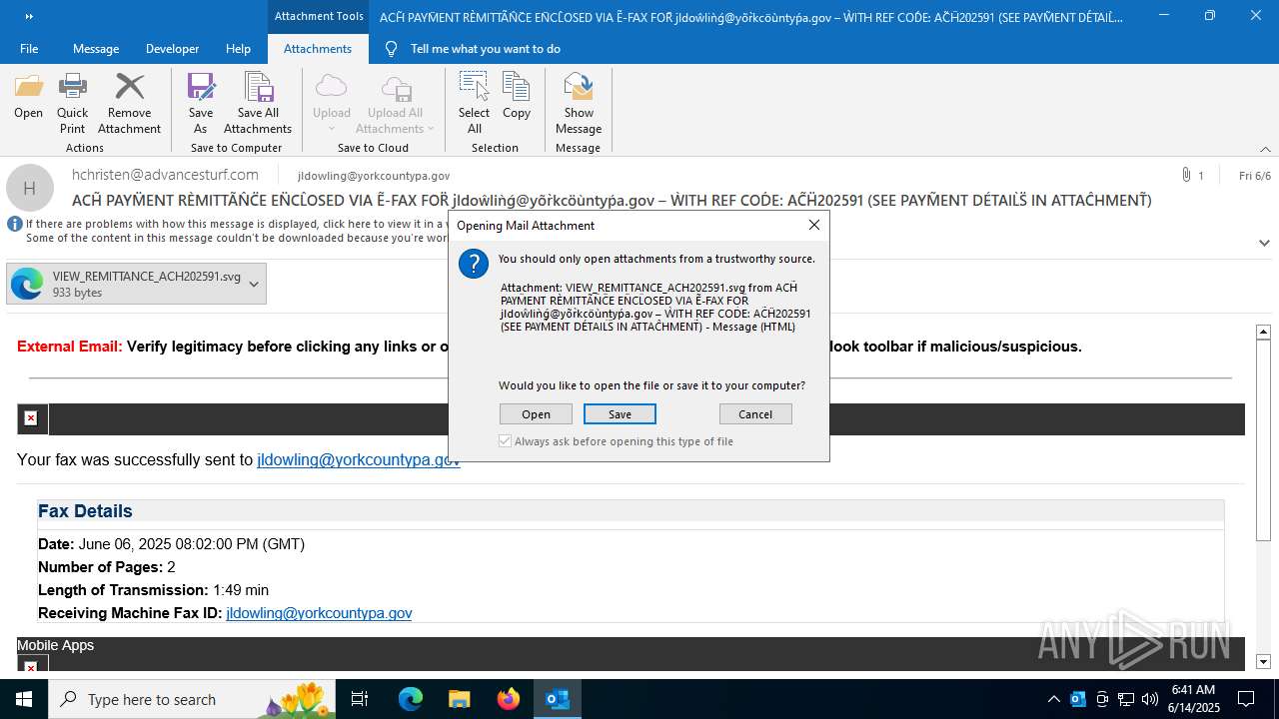Viewport: 1279px width, 719px height.
Task: Click Save All Attachments in ribbon
Action: (258, 104)
